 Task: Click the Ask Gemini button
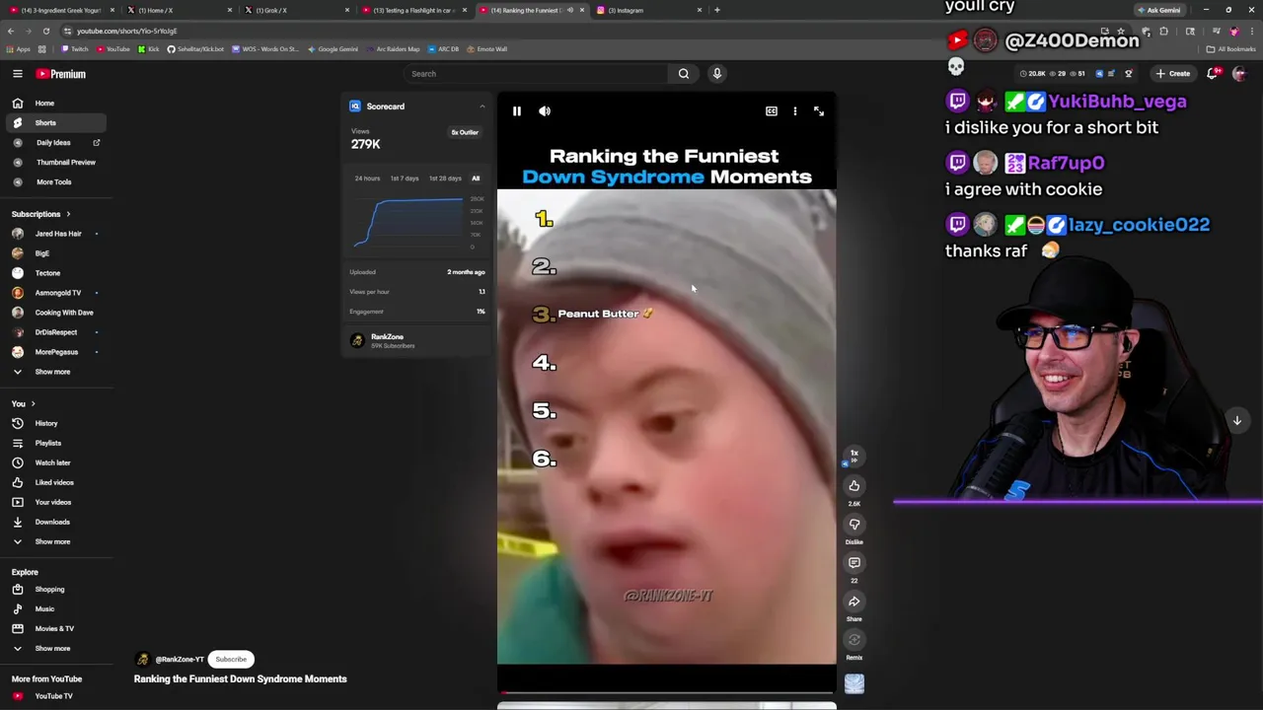tap(1158, 10)
